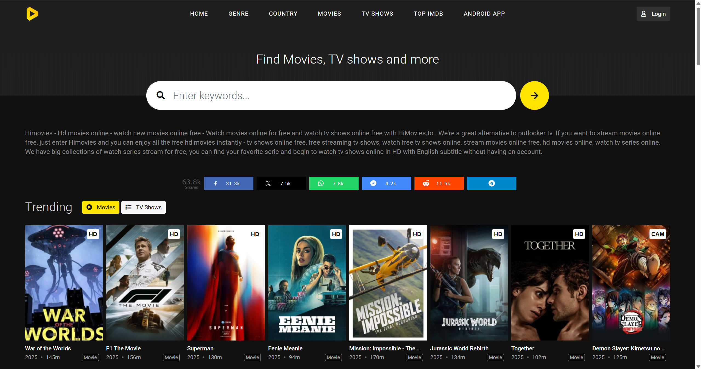Click the list icon inside TV Shows tab
This screenshot has height=369, width=701.
tap(128, 207)
